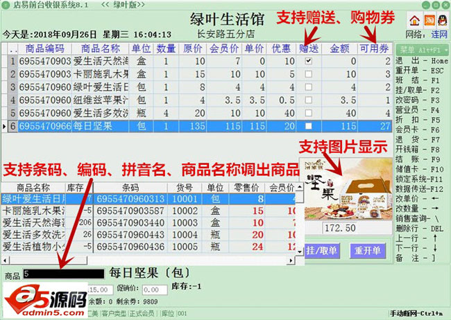Click the 条码 column header
The width and height of the screenshot is (451, 320).
(130, 188)
